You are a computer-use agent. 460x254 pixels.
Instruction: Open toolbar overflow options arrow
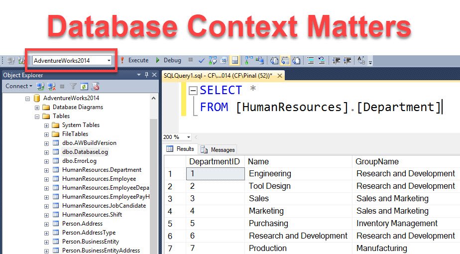370,62
